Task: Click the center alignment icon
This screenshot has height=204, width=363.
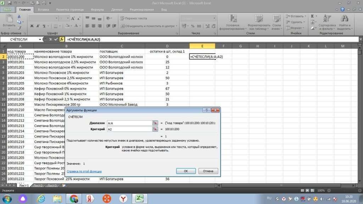Action: coord(93,25)
